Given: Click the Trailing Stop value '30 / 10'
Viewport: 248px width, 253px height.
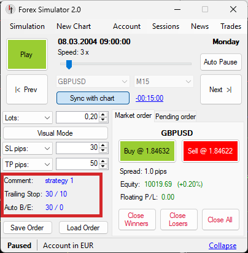Looking at the screenshot, I should pos(56,194).
